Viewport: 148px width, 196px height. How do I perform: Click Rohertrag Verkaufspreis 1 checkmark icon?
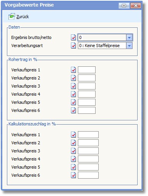pyautogui.click(x=73, y=70)
